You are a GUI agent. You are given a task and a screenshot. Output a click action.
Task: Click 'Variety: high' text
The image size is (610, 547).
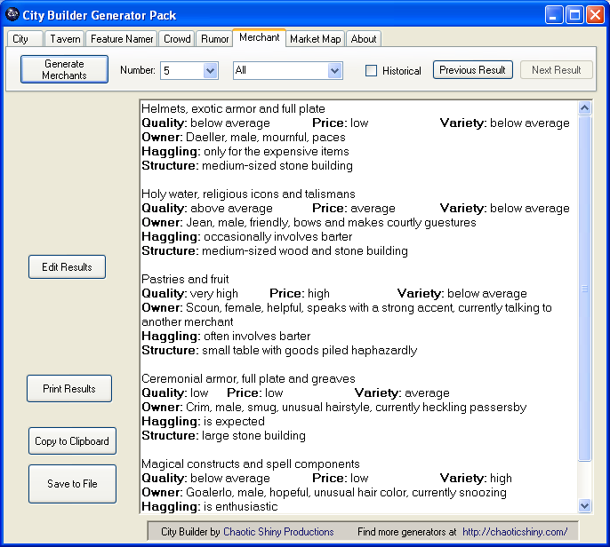(476, 479)
